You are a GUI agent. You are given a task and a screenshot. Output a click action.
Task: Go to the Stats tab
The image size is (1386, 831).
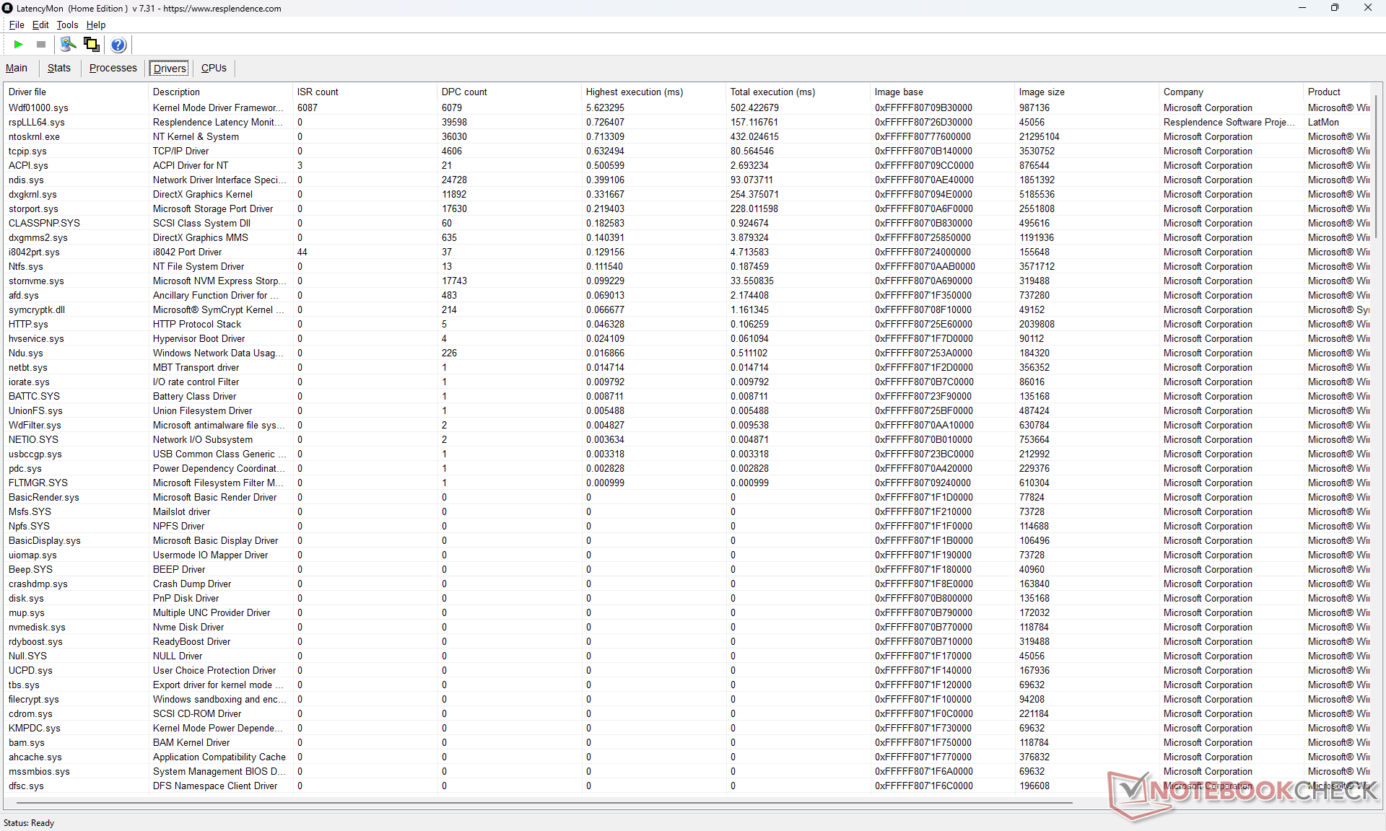58,68
